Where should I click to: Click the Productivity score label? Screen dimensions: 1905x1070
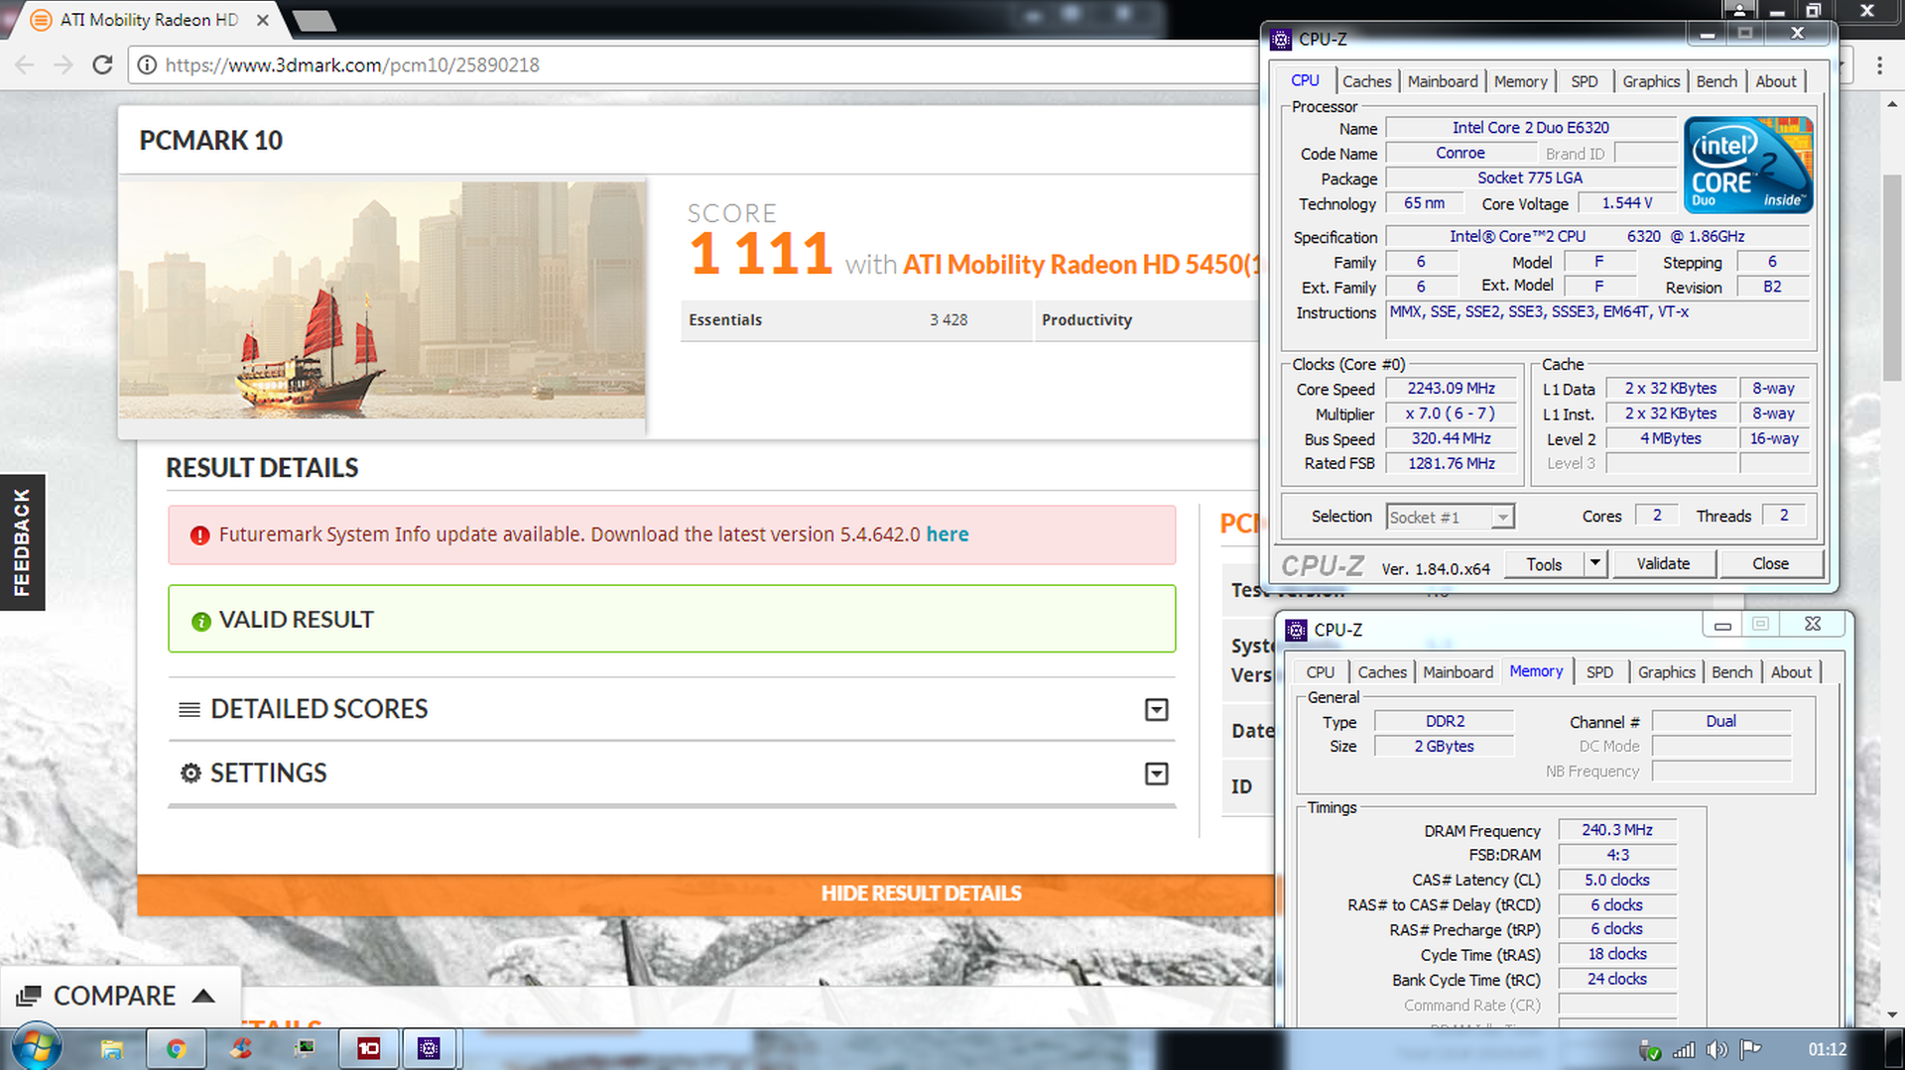click(1086, 320)
